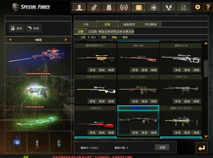This screenshot has height=158, width=213.
Task: Select the 搜尋 radio button option
Action: pyautogui.click(x=120, y=37)
